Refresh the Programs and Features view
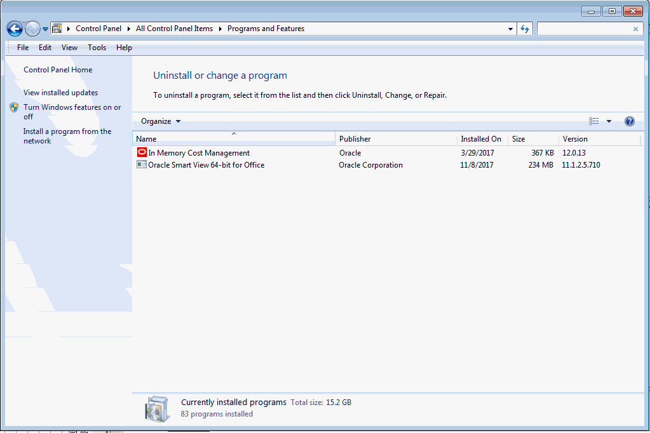The width and height of the screenshot is (650, 433). (x=525, y=29)
